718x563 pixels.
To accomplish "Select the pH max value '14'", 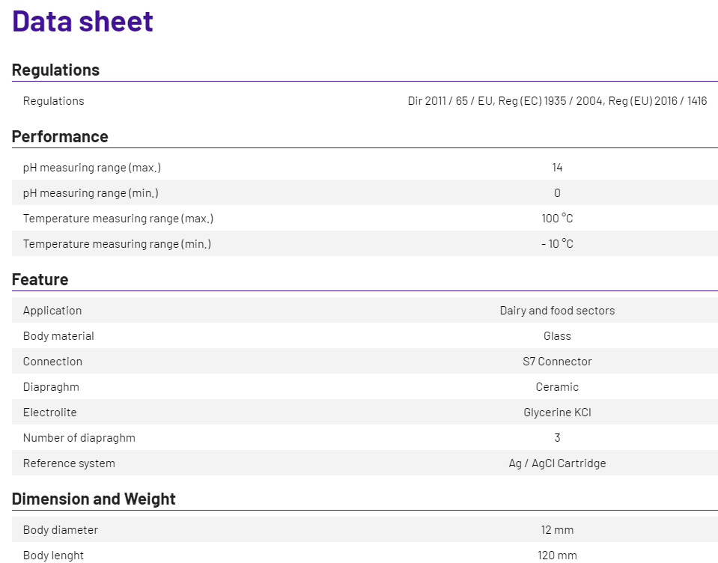I will 557,168.
